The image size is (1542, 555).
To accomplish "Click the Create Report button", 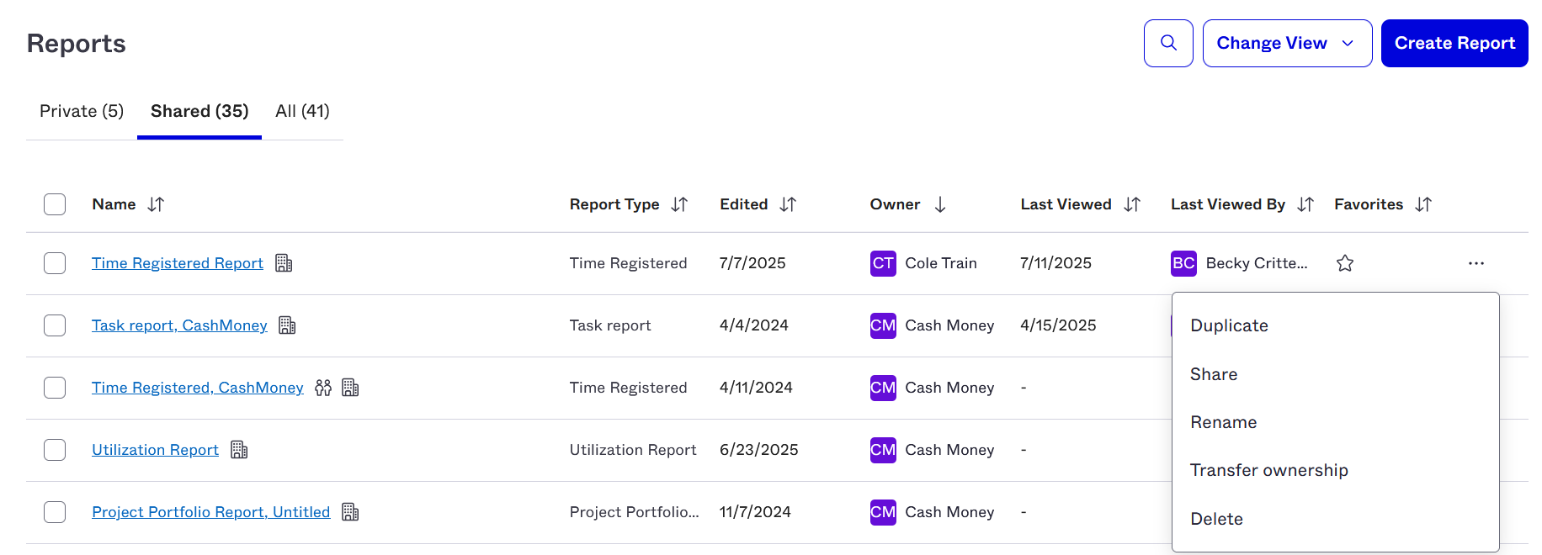I will click(x=1454, y=43).
